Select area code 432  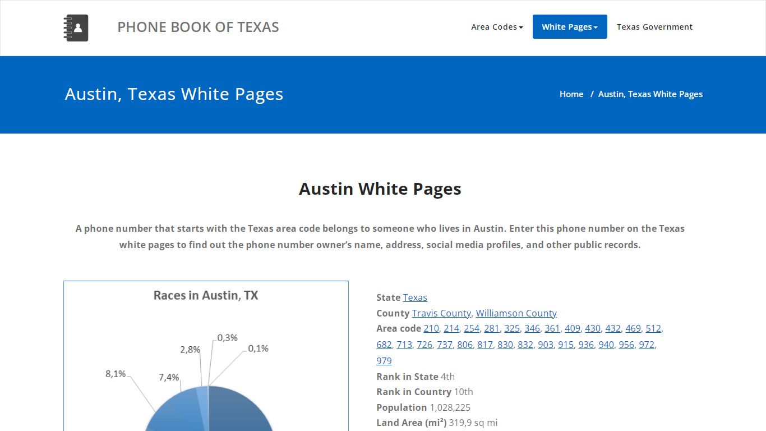[613, 328]
